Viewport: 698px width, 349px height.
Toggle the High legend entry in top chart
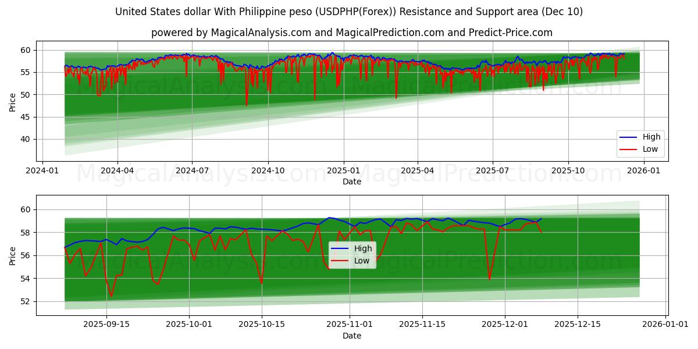click(653, 136)
